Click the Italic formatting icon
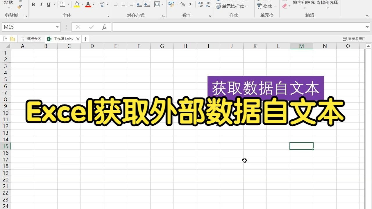This screenshot has width=372, height=209. pos(41,5)
